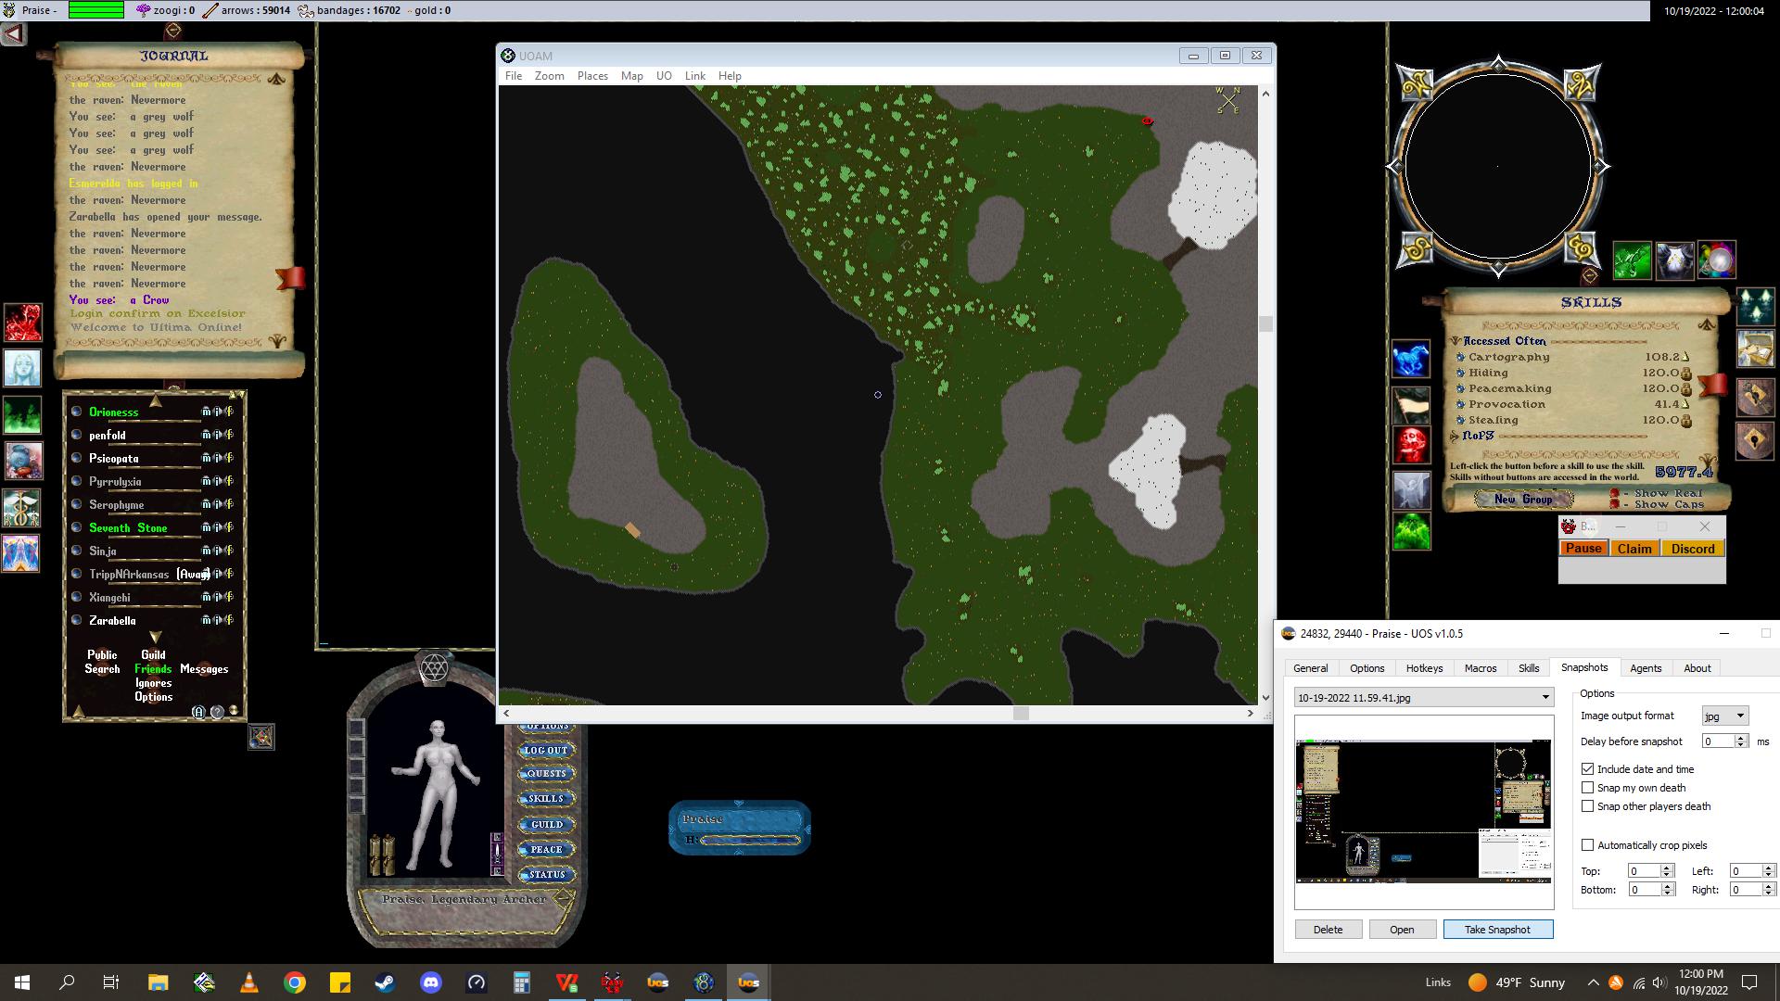Viewport: 1780px width, 1001px height.
Task: Click the grey winged gargoyle icon
Action: (1411, 490)
